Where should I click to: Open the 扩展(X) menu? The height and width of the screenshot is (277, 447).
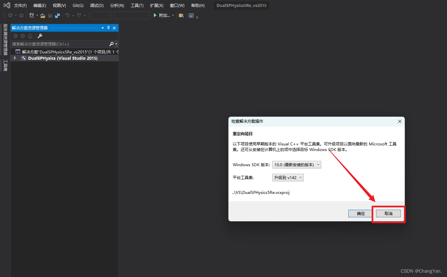coord(156,6)
